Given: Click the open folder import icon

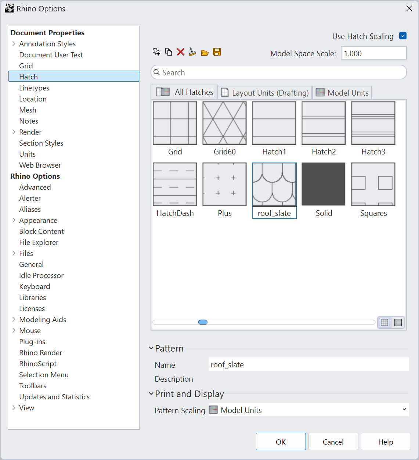Looking at the screenshot, I should 205,52.
